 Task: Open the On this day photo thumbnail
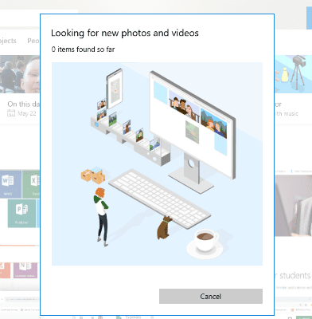pos(20,74)
